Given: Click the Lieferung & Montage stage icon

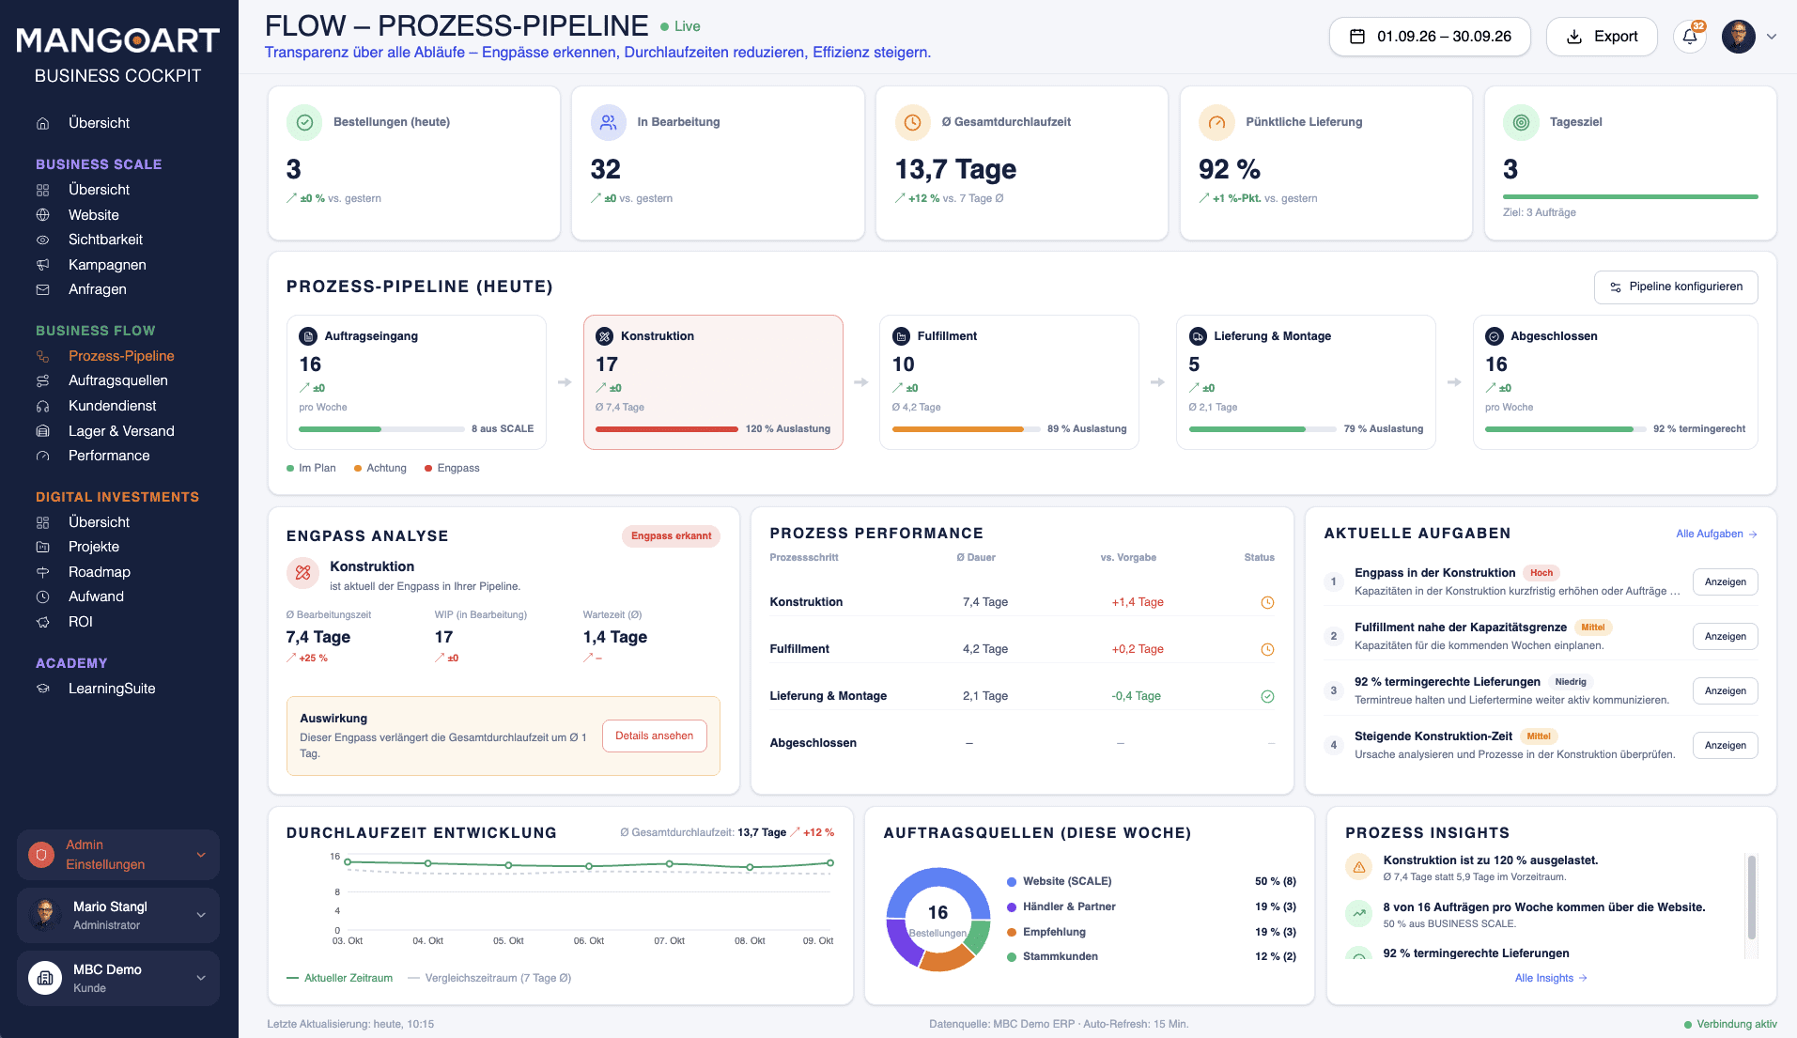Looking at the screenshot, I should point(1198,336).
